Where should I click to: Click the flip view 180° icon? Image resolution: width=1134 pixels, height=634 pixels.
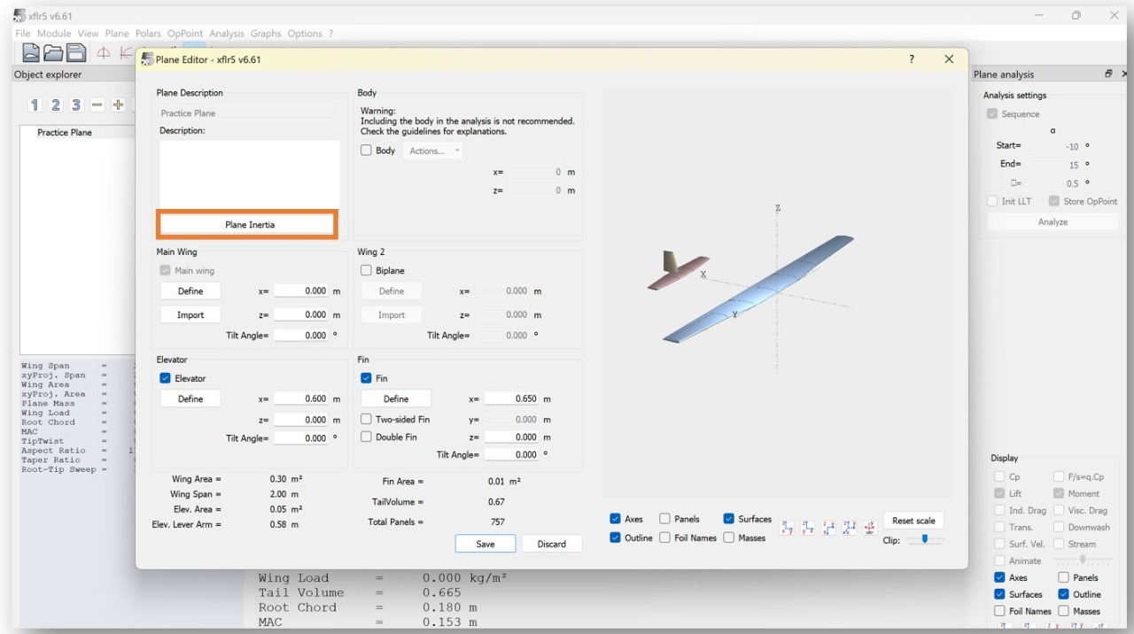pyautogui.click(x=868, y=528)
